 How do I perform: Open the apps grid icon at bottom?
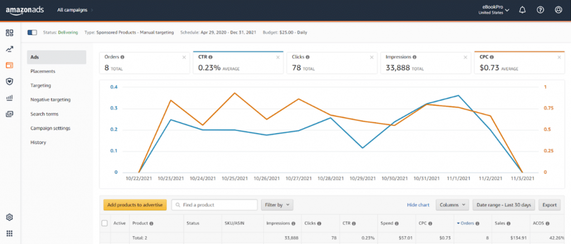(x=9, y=233)
